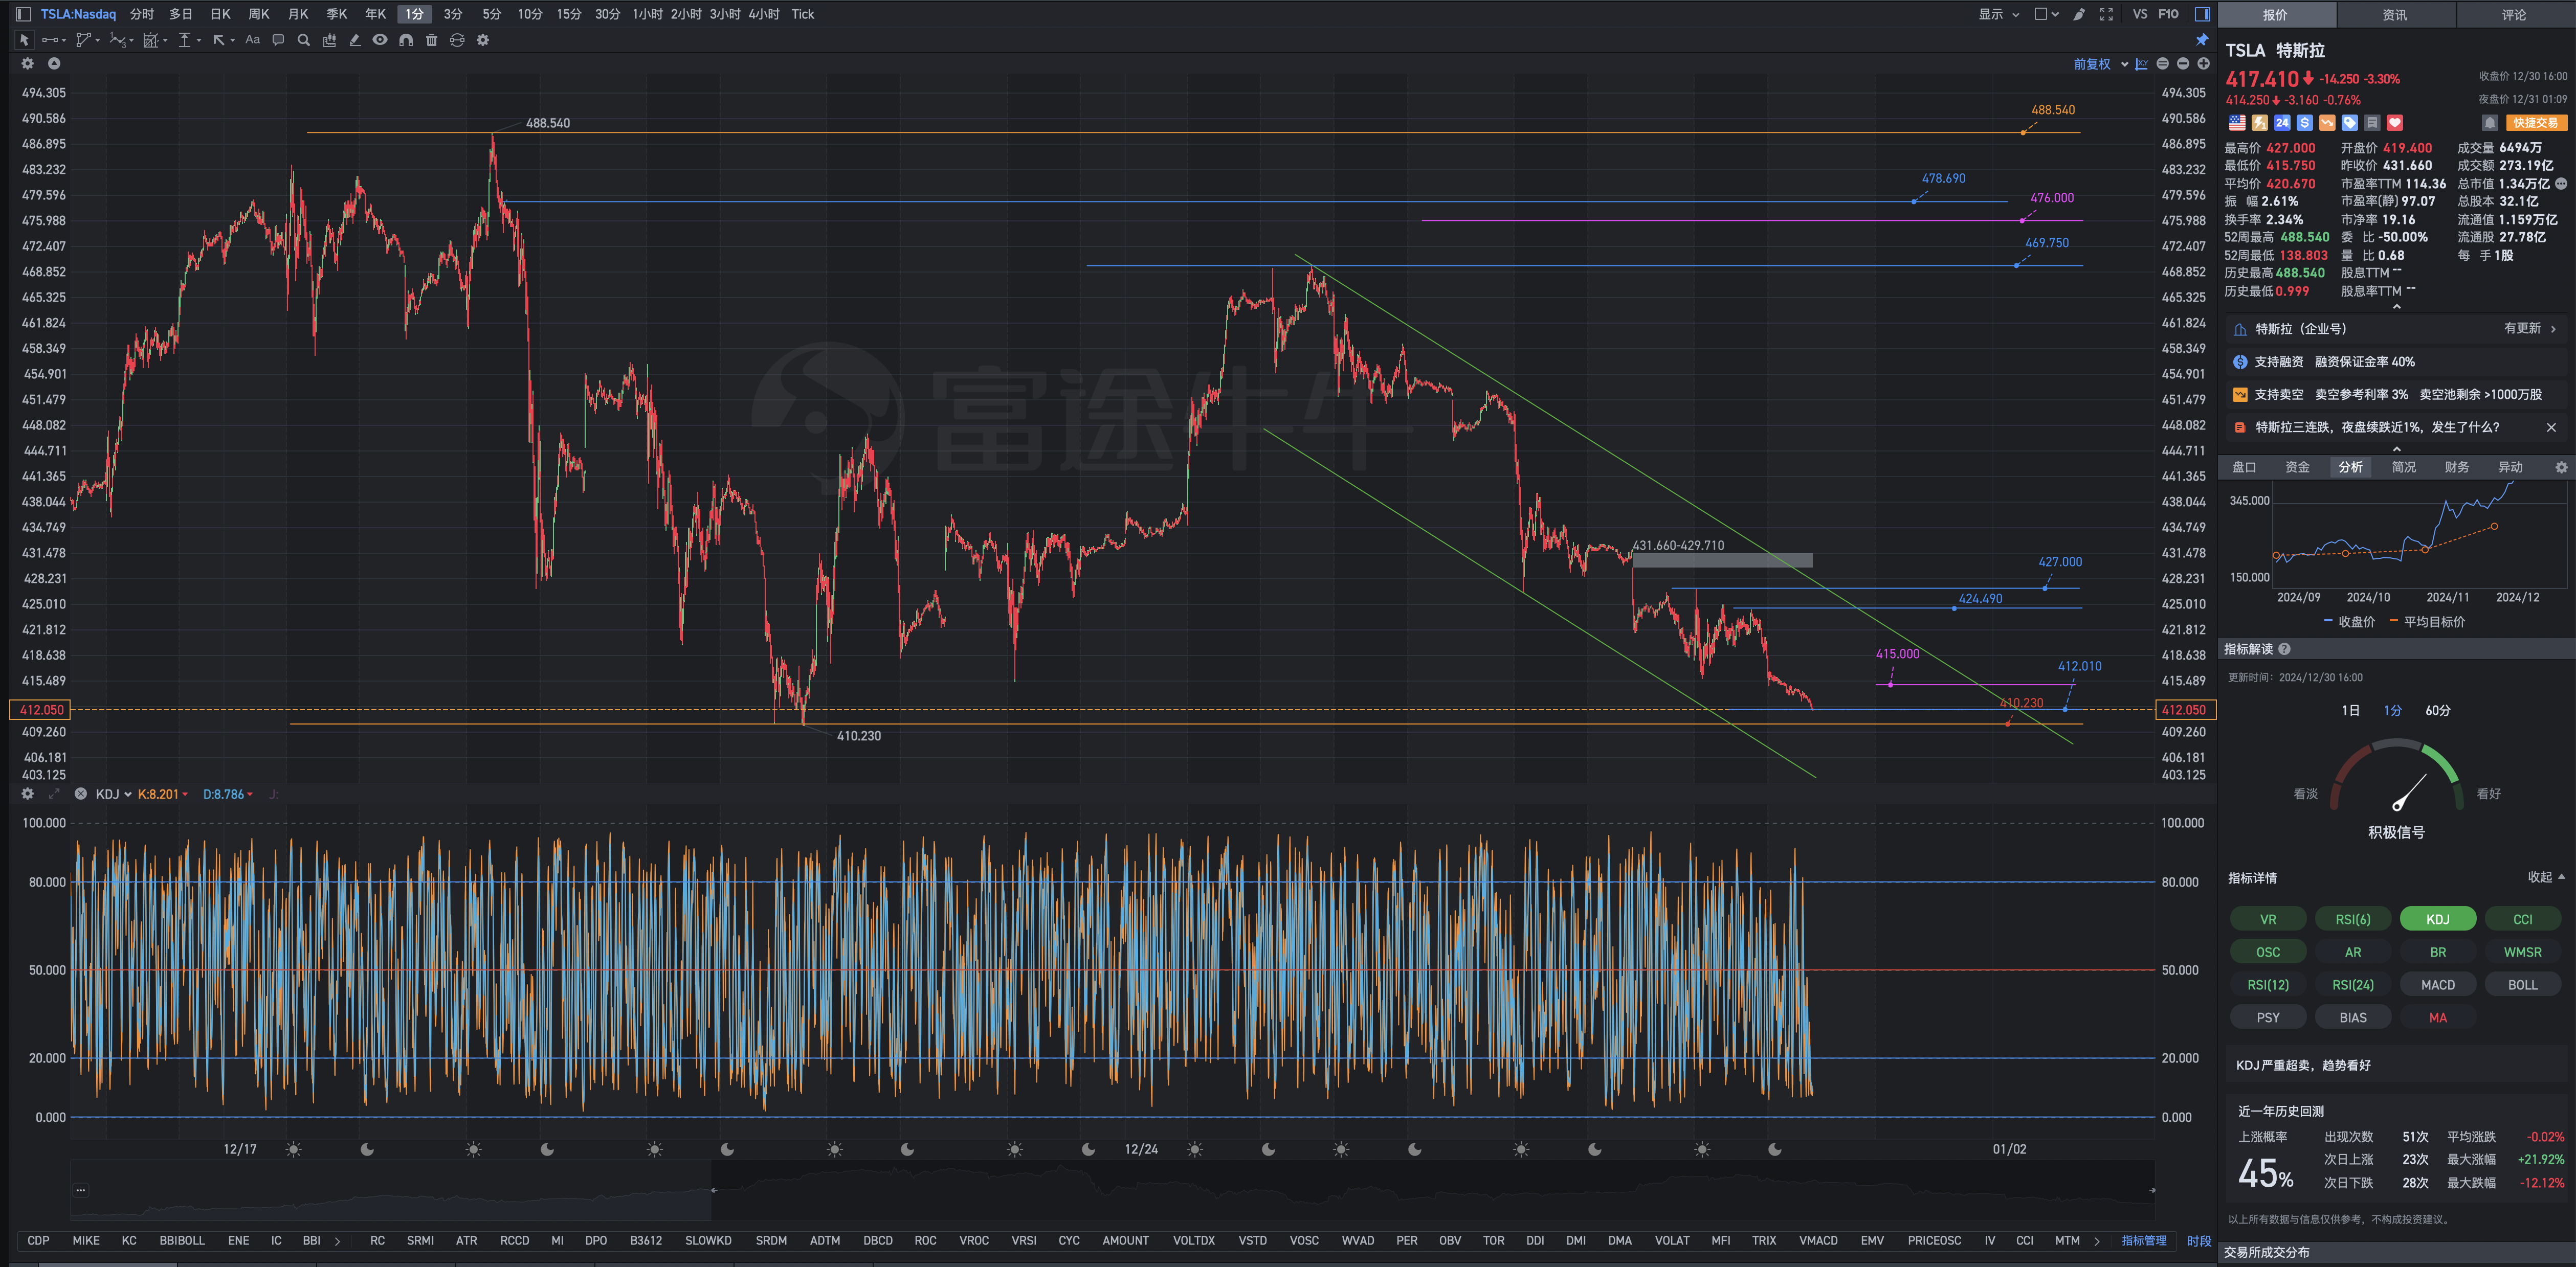This screenshot has width=2576, height=1267.
Task: Maximize the KDJ indicator pane
Action: 54,794
